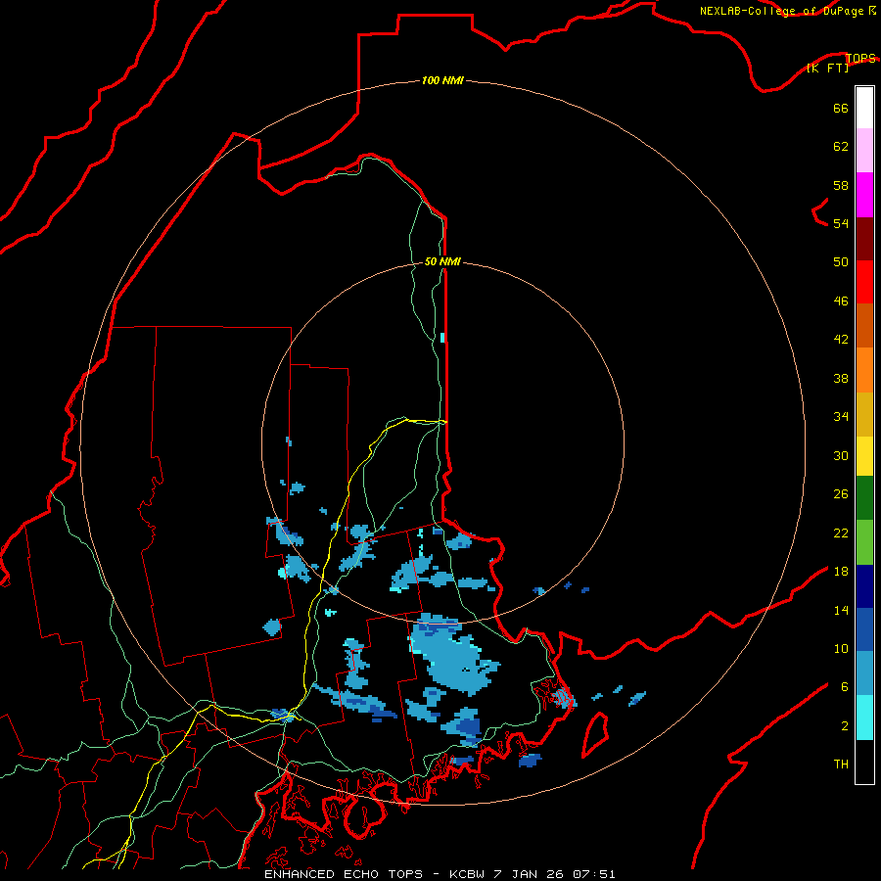Click the '38' legend value label
The height and width of the screenshot is (881, 881).
point(841,378)
